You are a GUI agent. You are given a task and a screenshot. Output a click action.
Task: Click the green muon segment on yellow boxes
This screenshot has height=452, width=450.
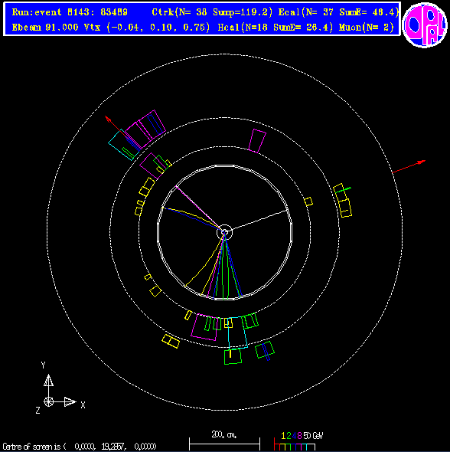point(343,190)
